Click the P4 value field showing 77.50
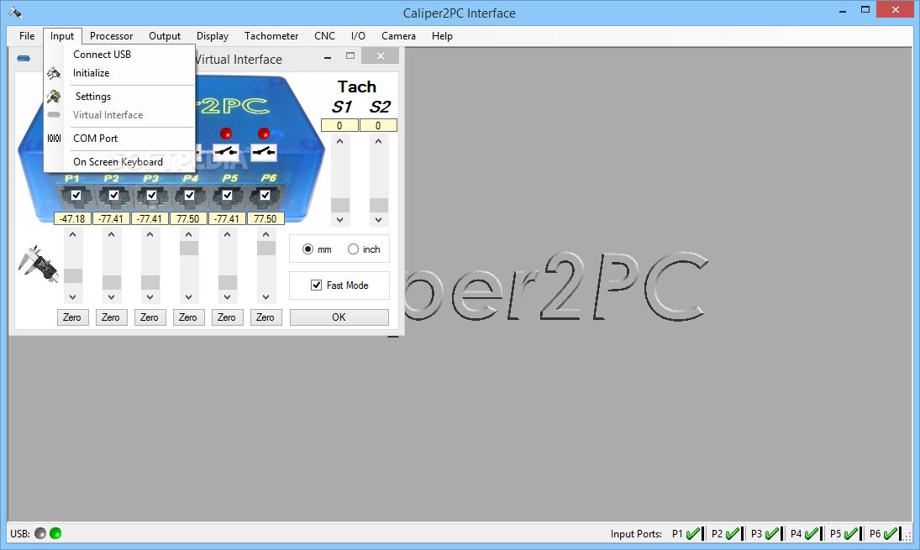 [188, 218]
